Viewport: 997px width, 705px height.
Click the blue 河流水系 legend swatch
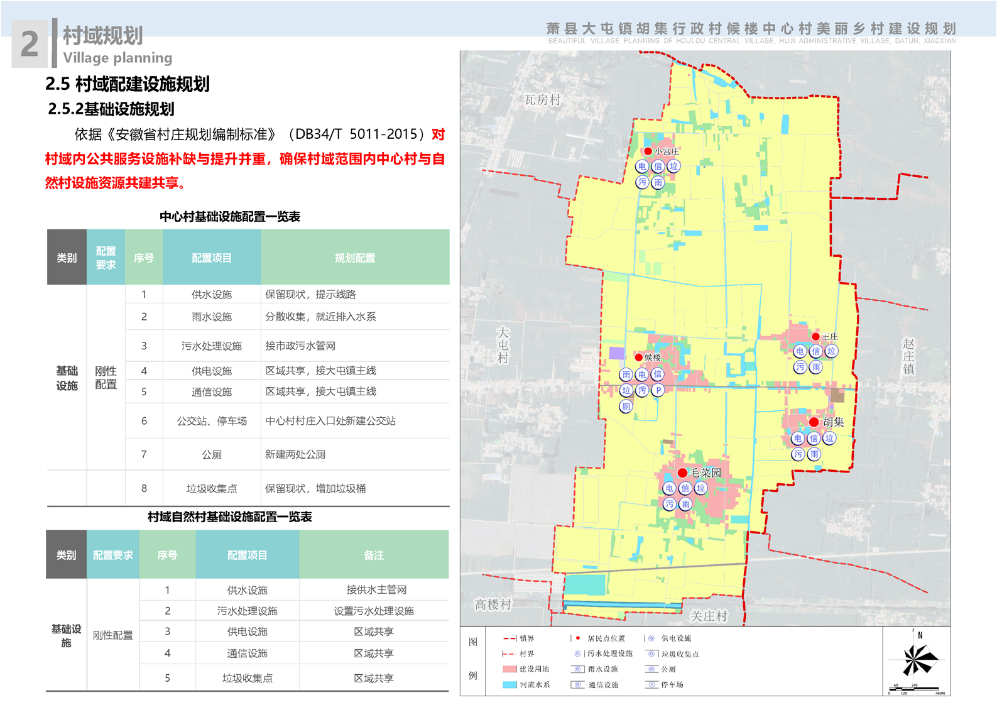click(509, 685)
